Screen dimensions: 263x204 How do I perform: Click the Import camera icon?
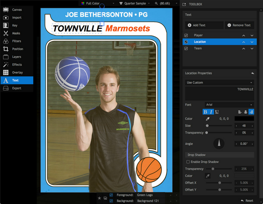6,17
